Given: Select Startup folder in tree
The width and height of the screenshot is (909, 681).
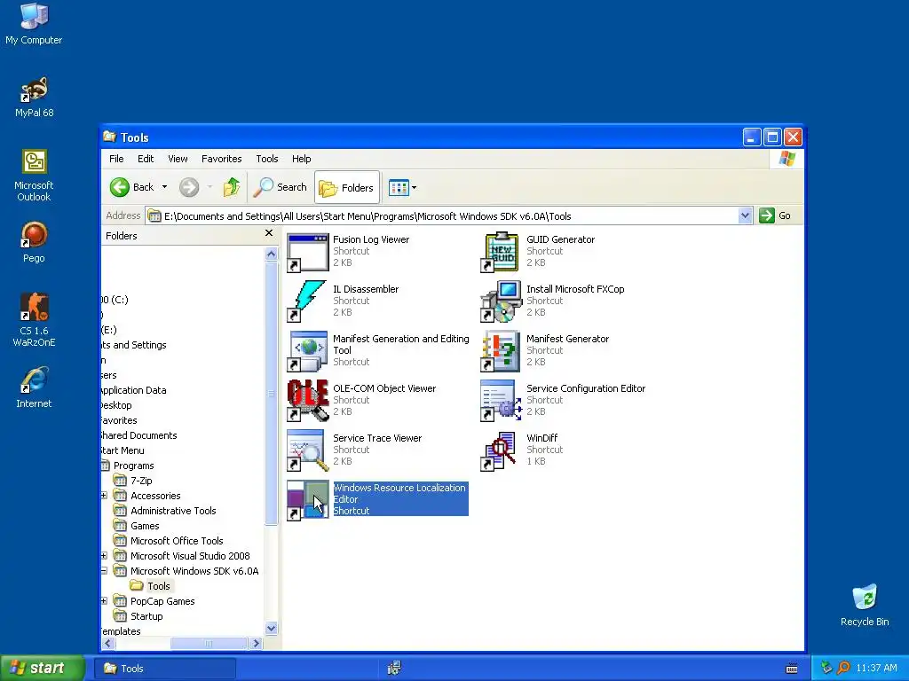Looking at the screenshot, I should click(x=138, y=616).
